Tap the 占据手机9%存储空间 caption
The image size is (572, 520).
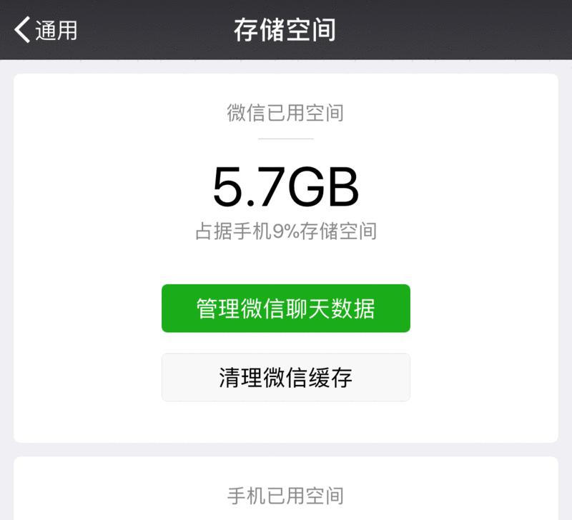pos(286,231)
